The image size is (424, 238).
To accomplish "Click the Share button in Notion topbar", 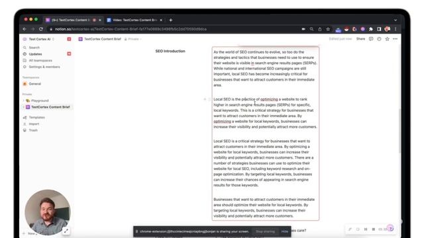I will 360,39.
